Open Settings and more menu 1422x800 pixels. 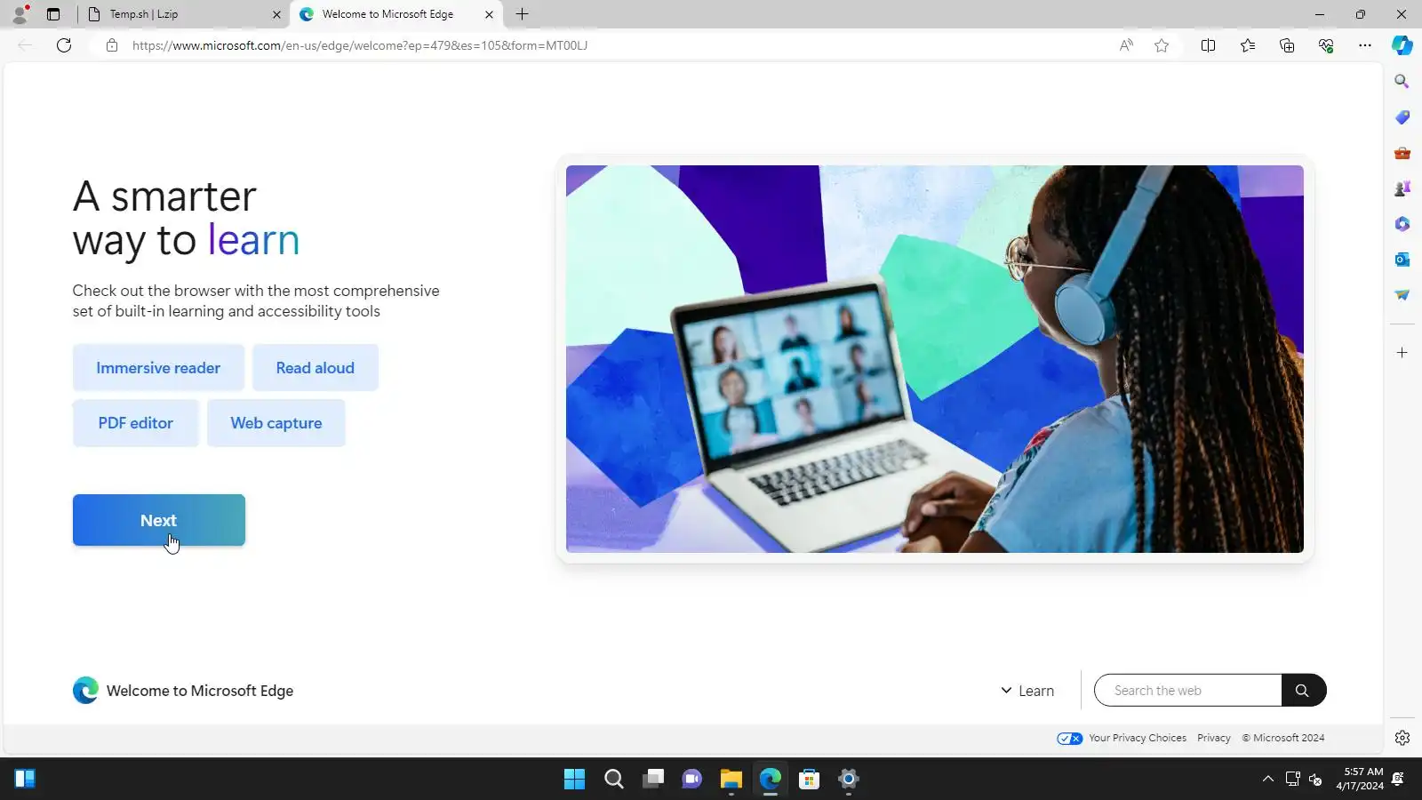click(1365, 45)
